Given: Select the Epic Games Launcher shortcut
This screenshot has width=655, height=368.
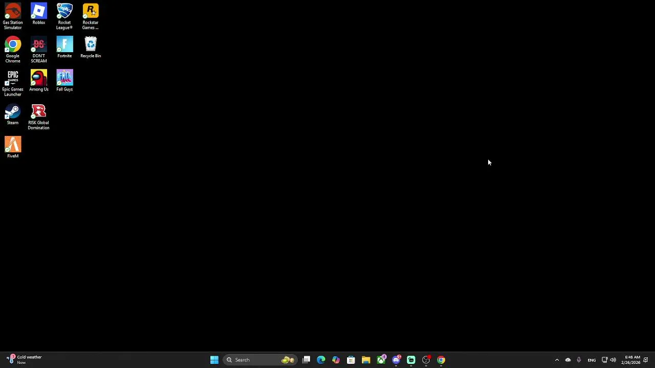Looking at the screenshot, I should click(13, 83).
